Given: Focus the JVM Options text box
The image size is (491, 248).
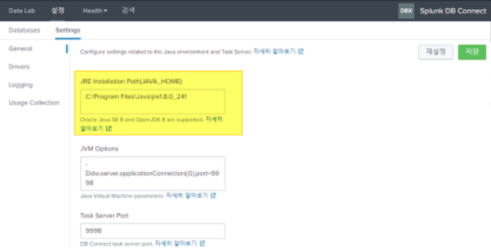Looking at the screenshot, I should tap(152, 173).
